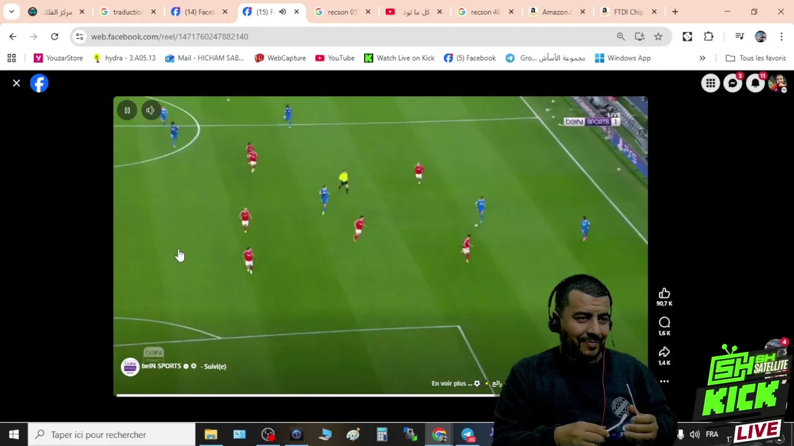
Task: Switch to the YouTube Arabic tab
Action: [x=414, y=12]
